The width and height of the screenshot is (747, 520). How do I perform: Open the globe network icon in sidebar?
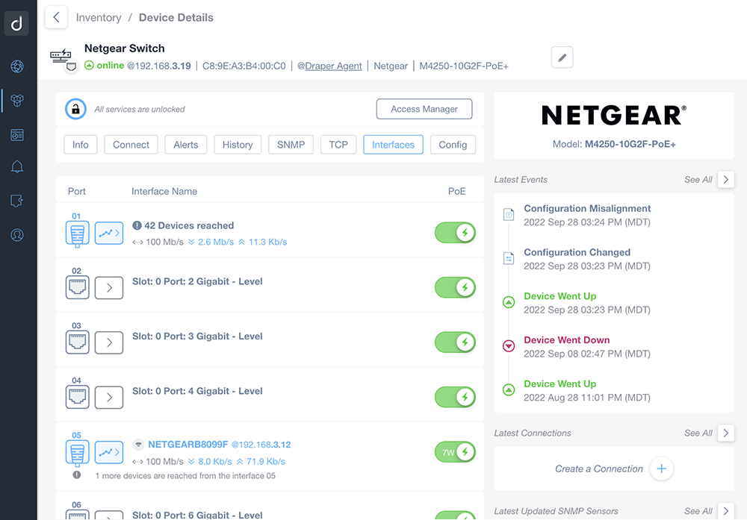(x=17, y=66)
